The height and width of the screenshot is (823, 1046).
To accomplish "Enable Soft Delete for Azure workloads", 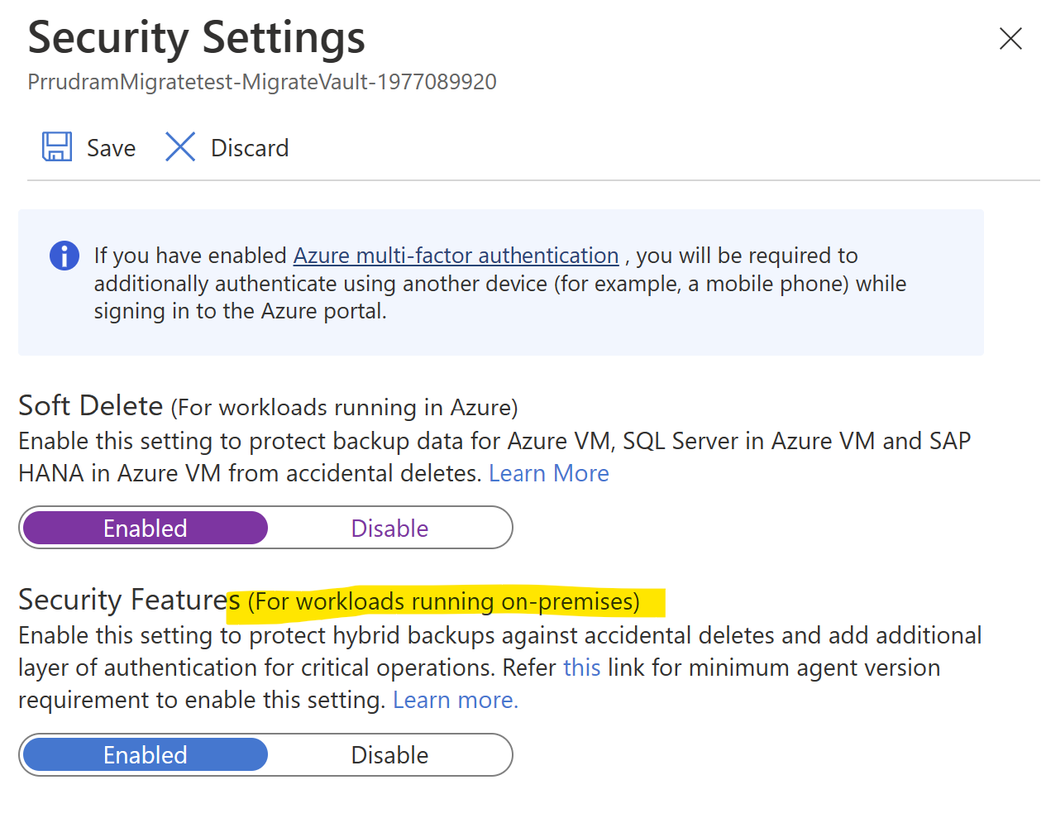I will click(x=144, y=527).
